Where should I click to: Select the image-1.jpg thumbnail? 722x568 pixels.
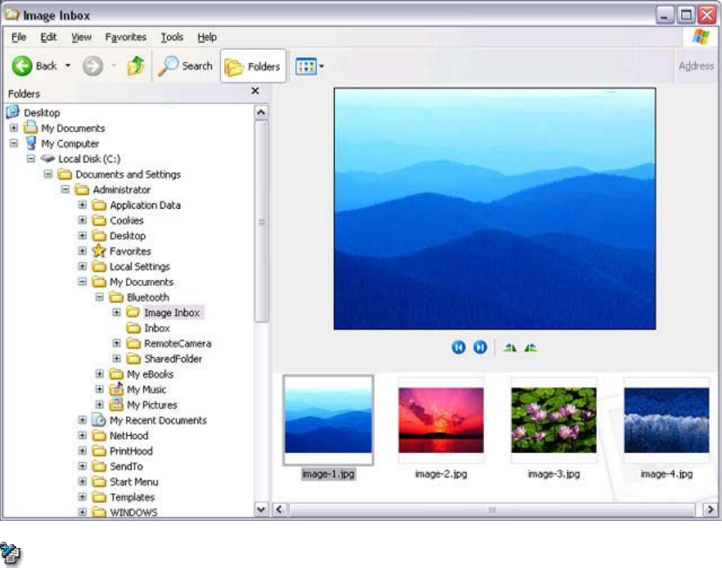click(x=328, y=420)
